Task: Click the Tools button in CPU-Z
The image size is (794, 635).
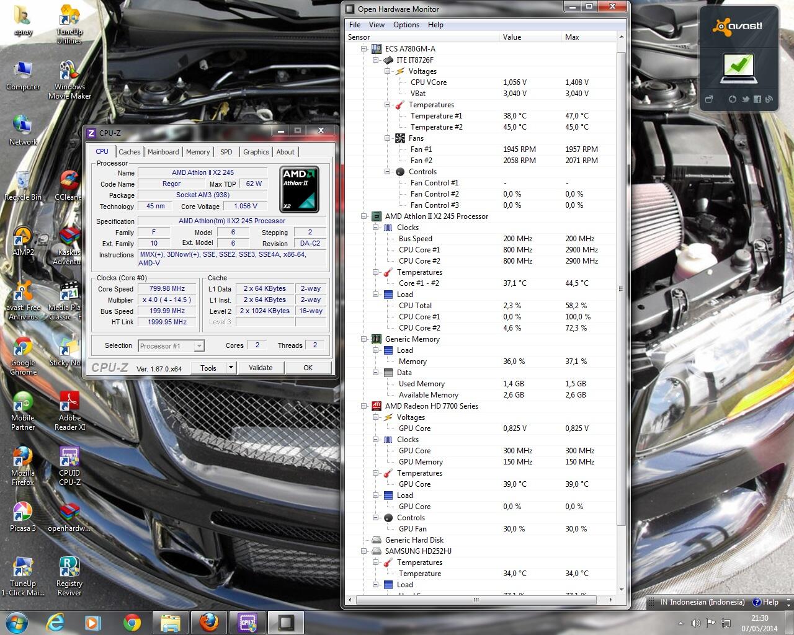Action: pyautogui.click(x=208, y=368)
